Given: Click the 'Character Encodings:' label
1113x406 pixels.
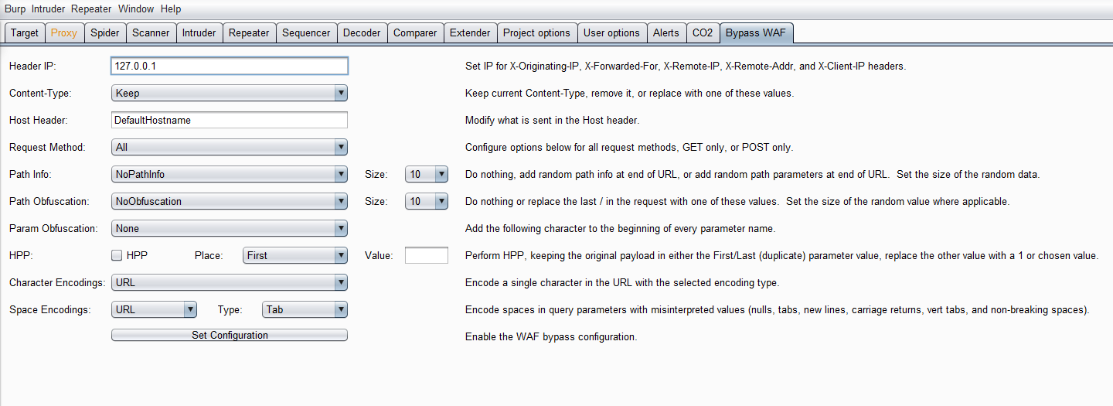Looking at the screenshot, I should pos(57,282).
